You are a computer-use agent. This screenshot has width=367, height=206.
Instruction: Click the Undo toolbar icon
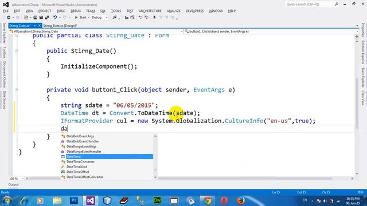tap(55, 18)
